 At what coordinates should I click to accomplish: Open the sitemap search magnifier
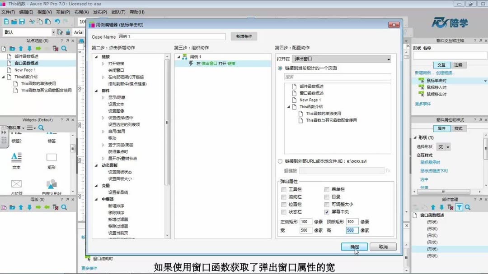pos(64,48)
